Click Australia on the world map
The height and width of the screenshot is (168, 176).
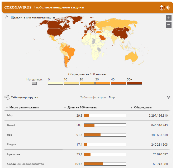click(x=131, y=57)
